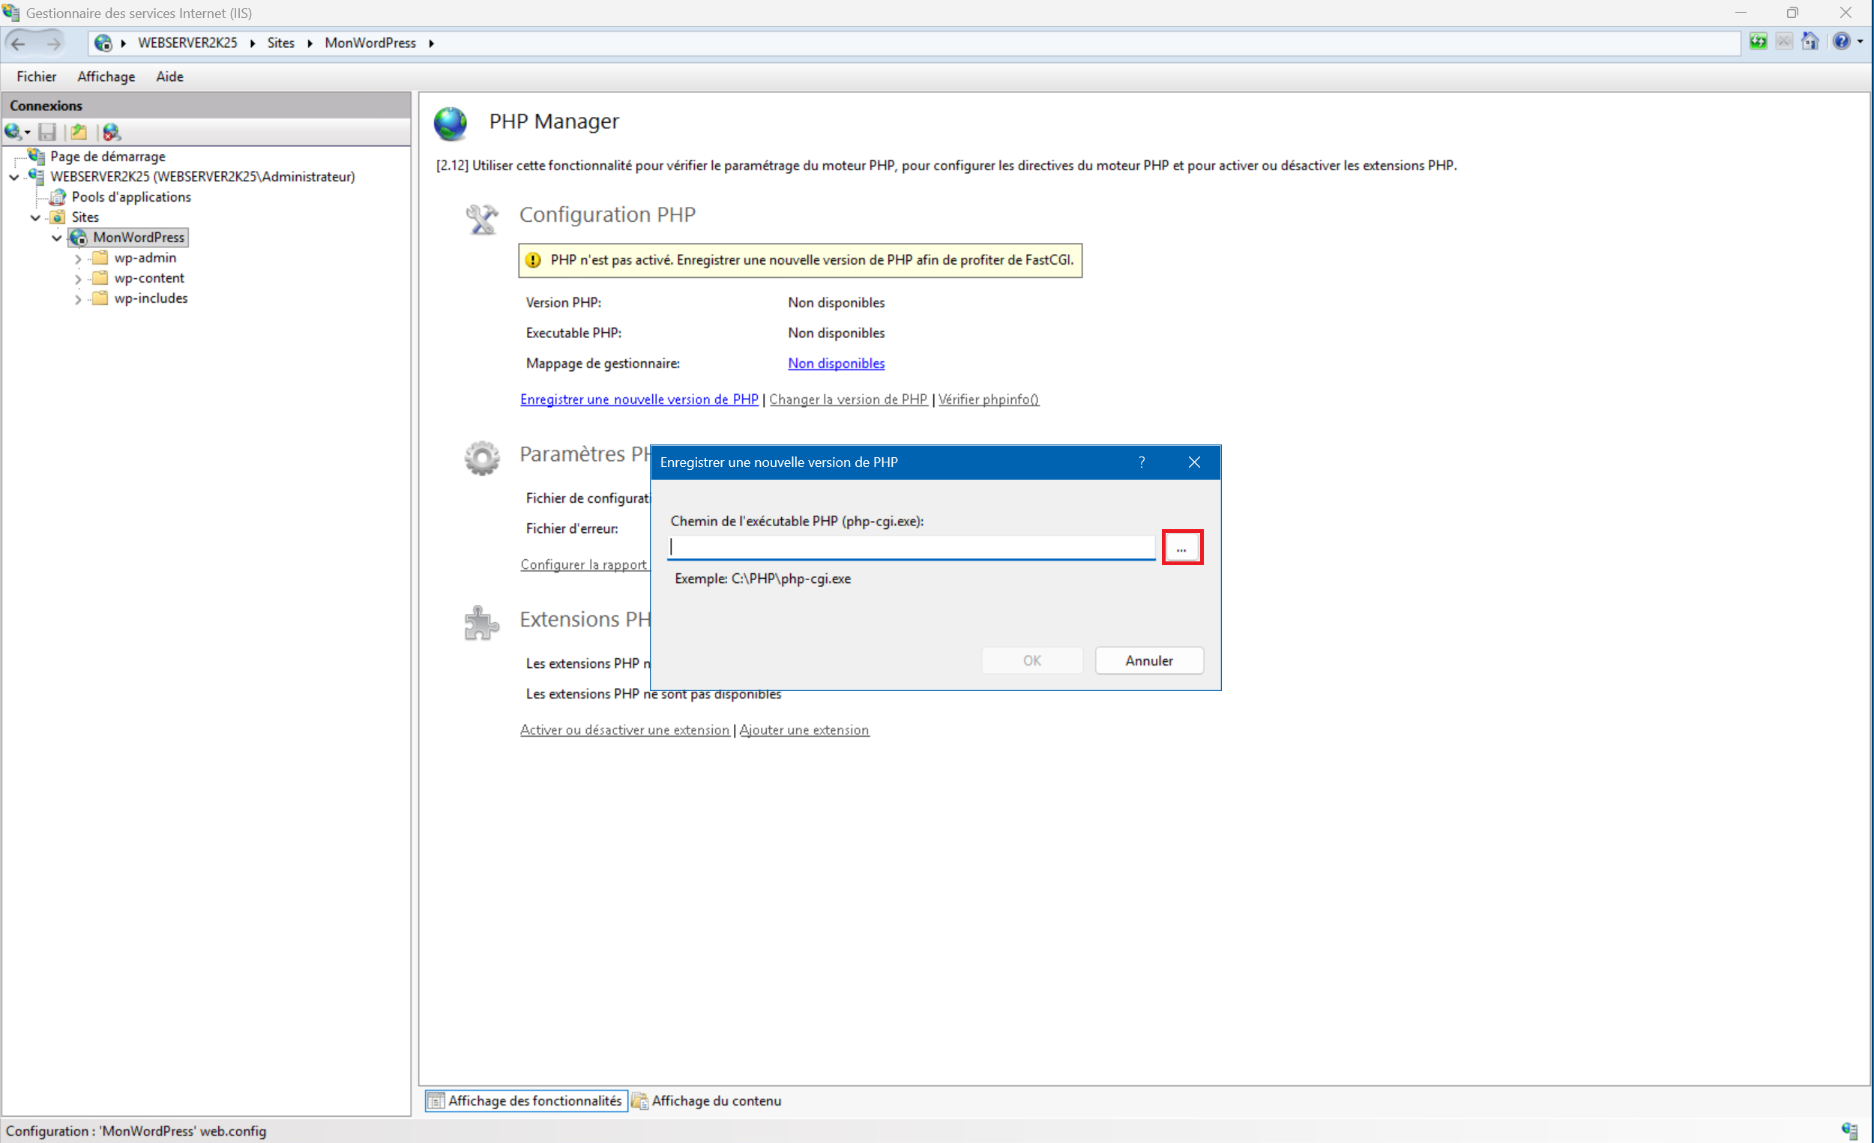Screen dimensions: 1874x1143
Task: Open the Fichier menu
Action: (x=36, y=76)
